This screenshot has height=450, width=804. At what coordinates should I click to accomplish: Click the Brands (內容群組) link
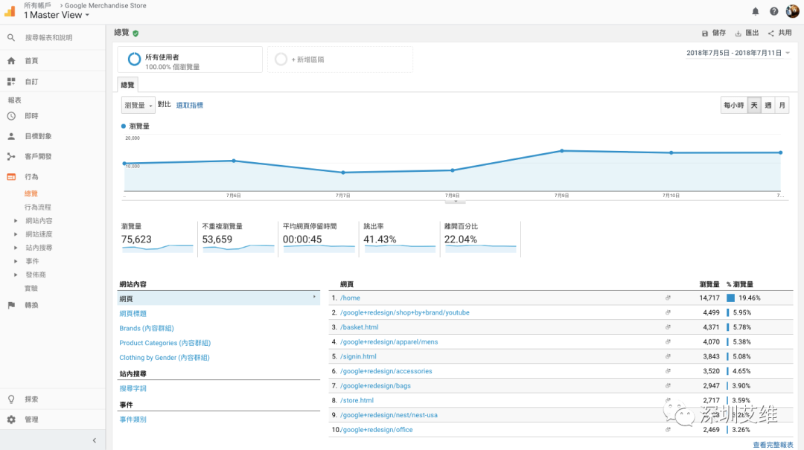(x=147, y=328)
